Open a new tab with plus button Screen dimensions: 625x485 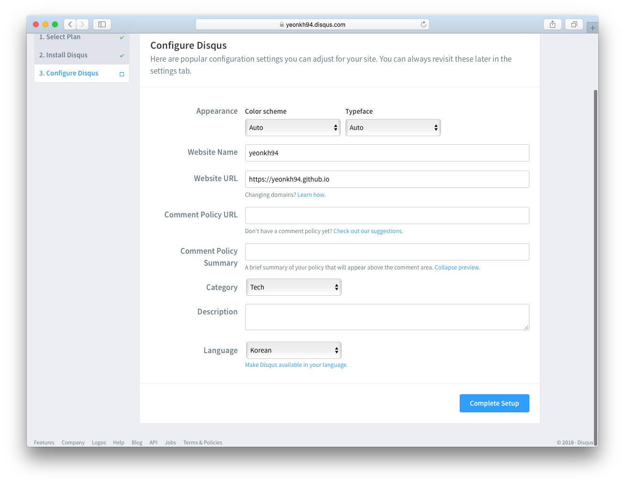tap(593, 28)
